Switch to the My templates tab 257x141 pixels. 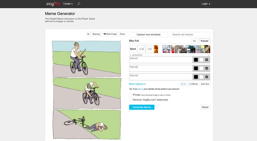(194, 41)
